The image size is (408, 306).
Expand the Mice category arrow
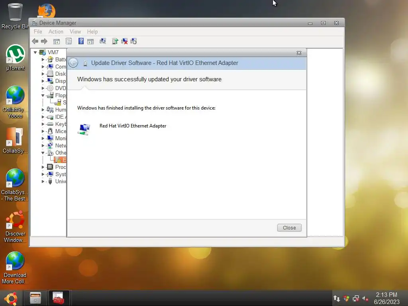coord(43,131)
